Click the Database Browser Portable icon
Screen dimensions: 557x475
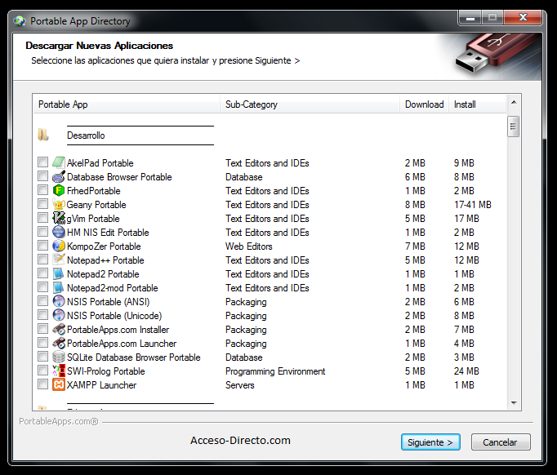(59, 176)
